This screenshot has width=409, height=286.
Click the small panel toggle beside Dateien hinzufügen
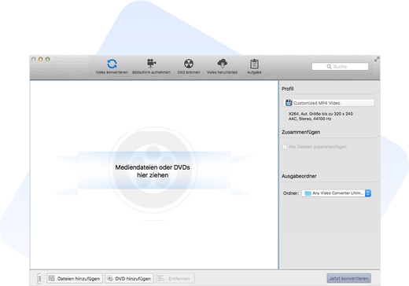click(x=39, y=279)
